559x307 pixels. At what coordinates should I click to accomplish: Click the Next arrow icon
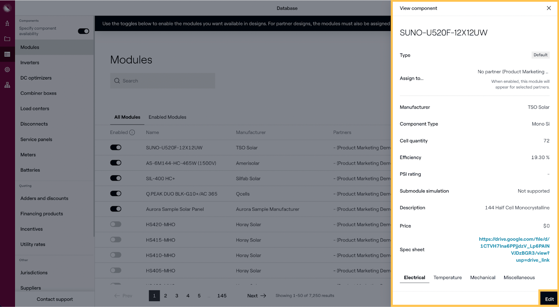tap(263, 295)
